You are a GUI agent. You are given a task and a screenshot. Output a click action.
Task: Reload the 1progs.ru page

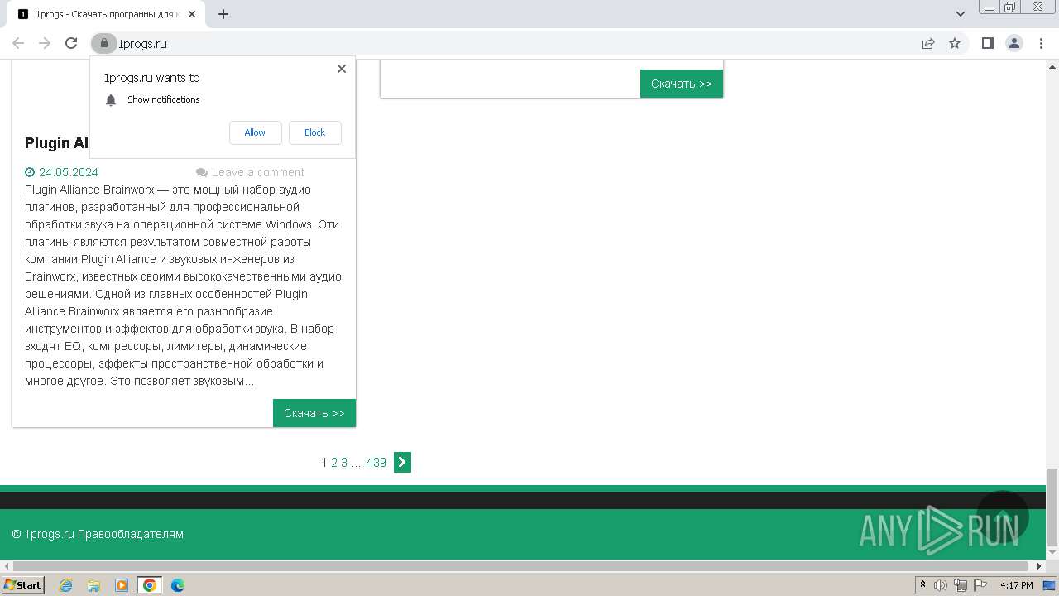71,43
